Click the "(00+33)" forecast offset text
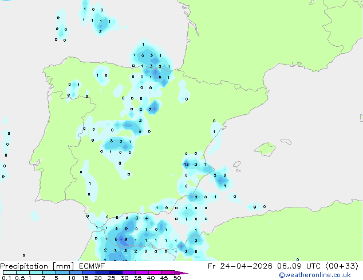 pos(342,266)
